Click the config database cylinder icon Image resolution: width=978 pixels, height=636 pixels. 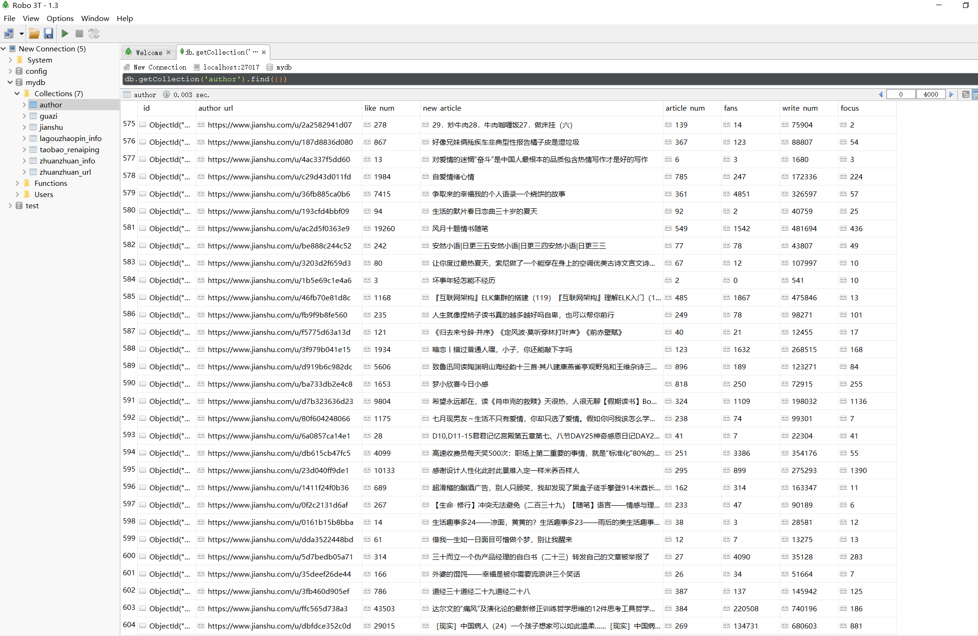pyautogui.click(x=19, y=71)
